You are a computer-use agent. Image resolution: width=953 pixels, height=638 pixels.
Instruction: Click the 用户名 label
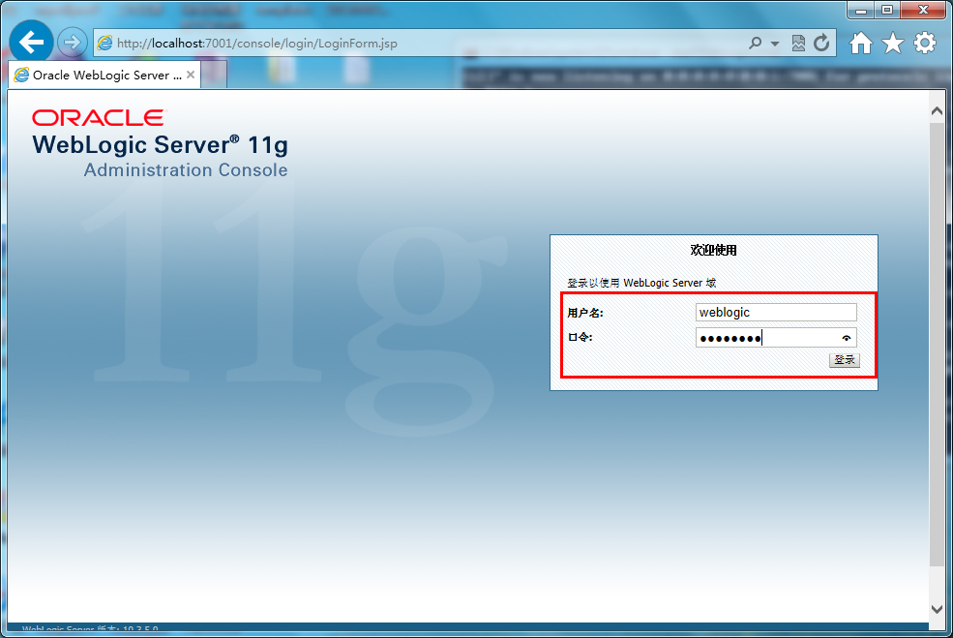tap(584, 314)
